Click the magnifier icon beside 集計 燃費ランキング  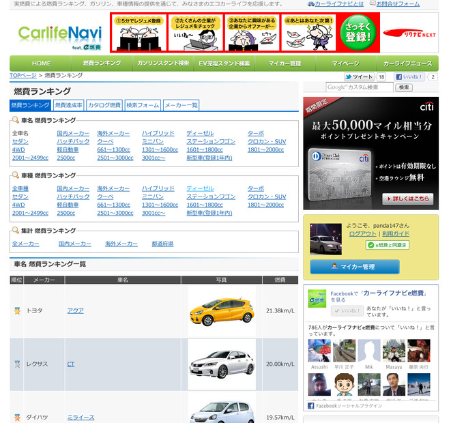(15, 230)
